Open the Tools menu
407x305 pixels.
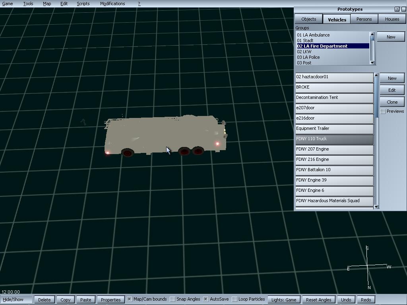(x=28, y=4)
